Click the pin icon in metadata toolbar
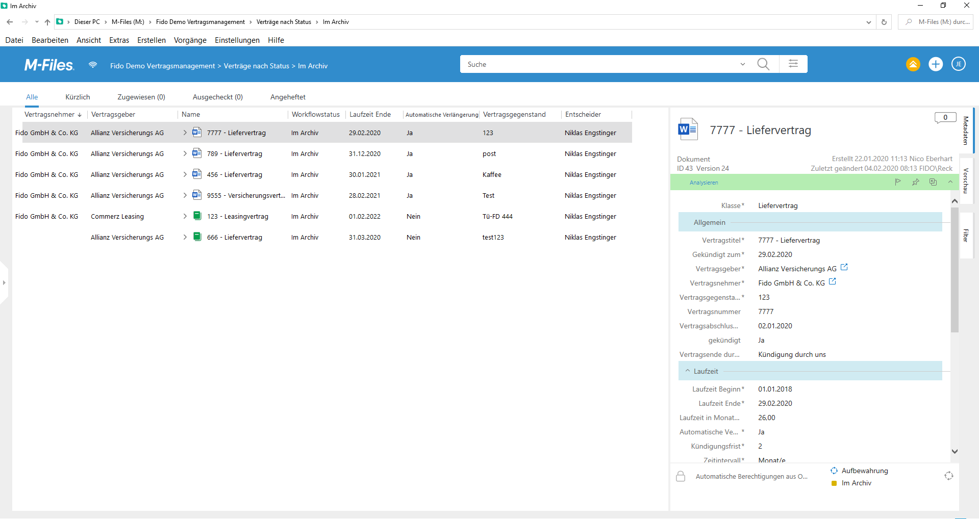Viewport: 979px width, 519px height. coord(915,182)
